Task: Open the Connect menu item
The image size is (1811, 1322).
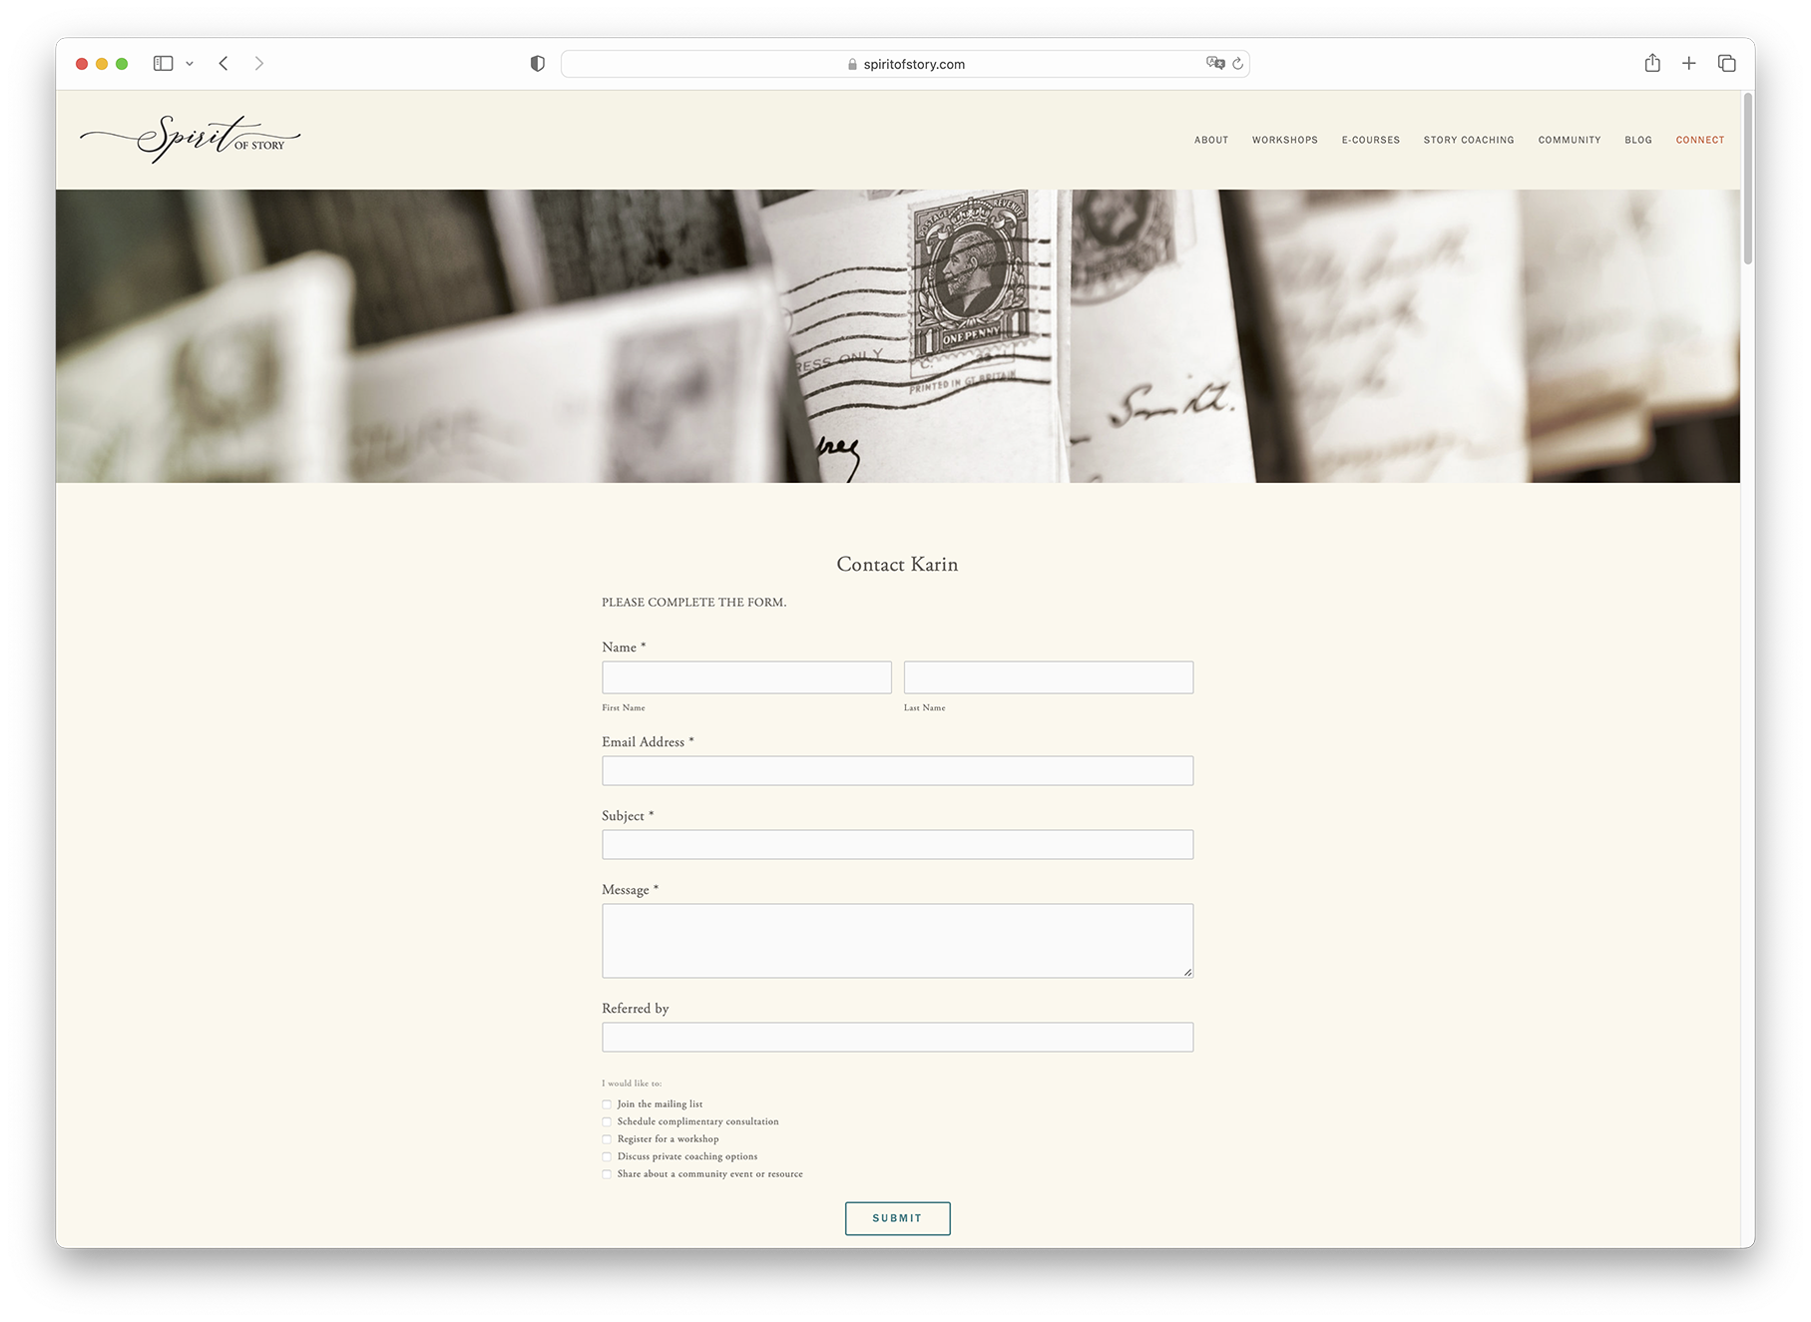Action: 1700,140
